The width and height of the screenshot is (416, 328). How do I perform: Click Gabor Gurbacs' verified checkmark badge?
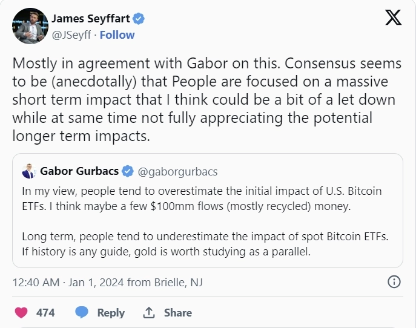tap(128, 171)
